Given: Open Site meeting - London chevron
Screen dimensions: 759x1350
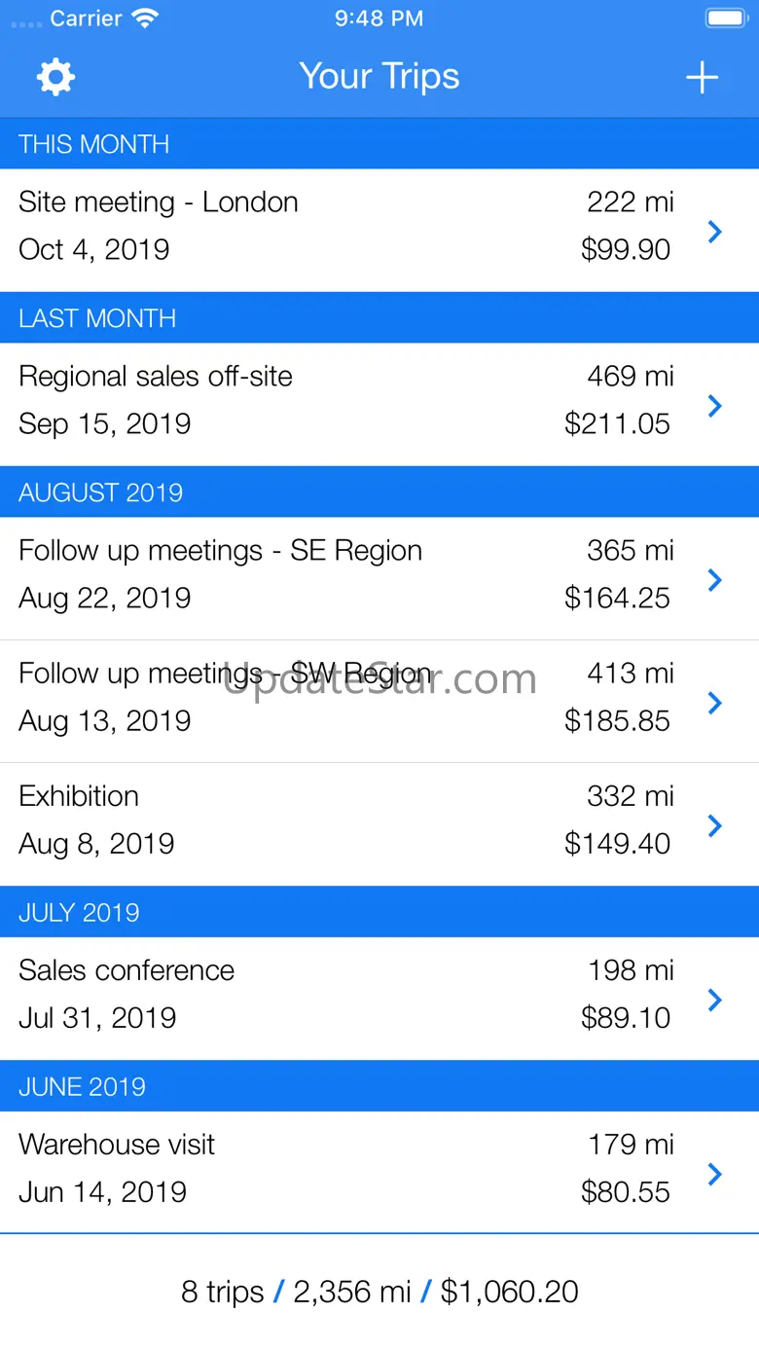Looking at the screenshot, I should click(715, 232).
